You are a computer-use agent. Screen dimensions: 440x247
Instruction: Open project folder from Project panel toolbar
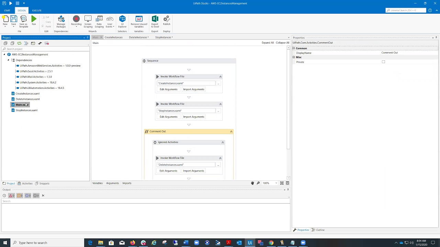point(33,43)
